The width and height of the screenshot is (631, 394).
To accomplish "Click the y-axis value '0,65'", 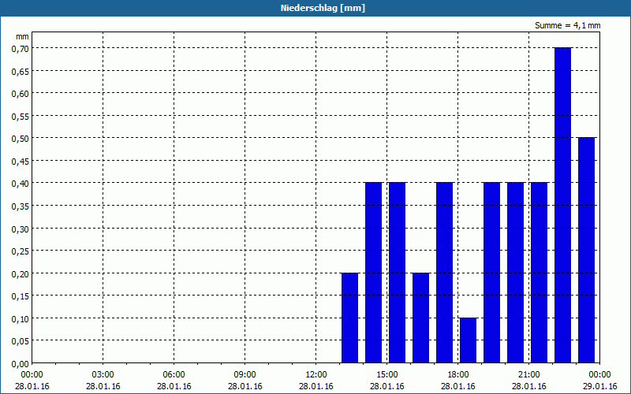I will (x=20, y=71).
